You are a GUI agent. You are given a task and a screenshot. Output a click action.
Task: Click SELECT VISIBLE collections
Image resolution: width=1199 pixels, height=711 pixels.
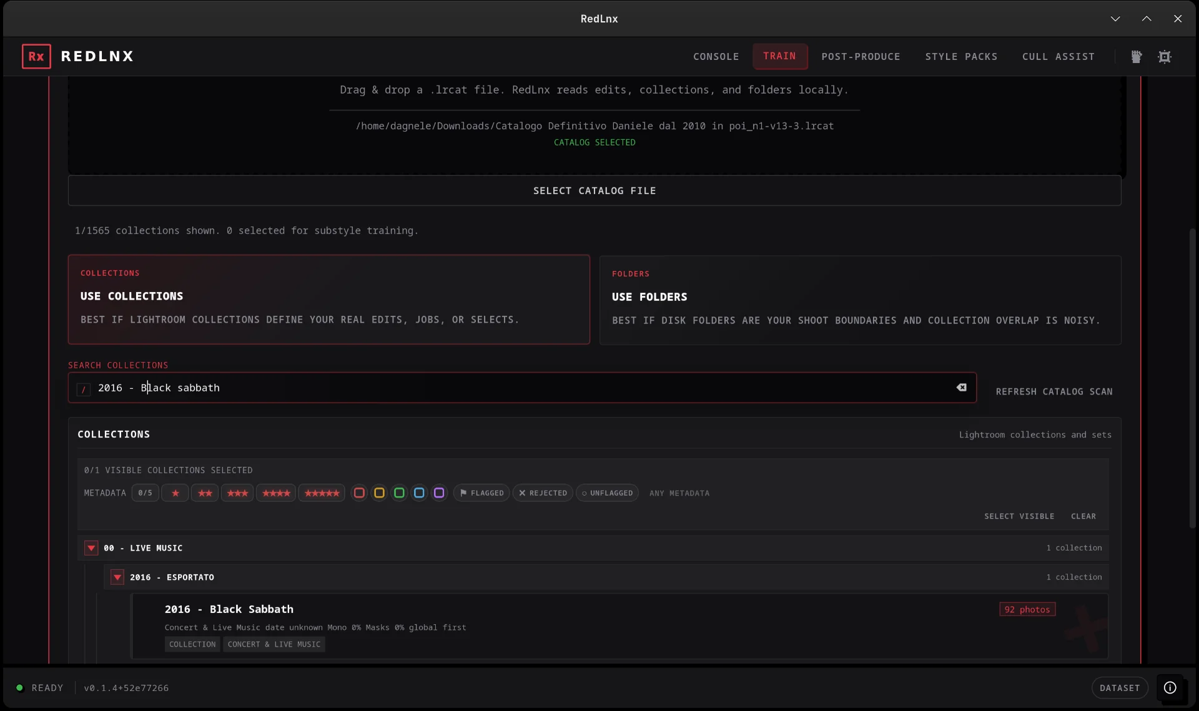1019,516
